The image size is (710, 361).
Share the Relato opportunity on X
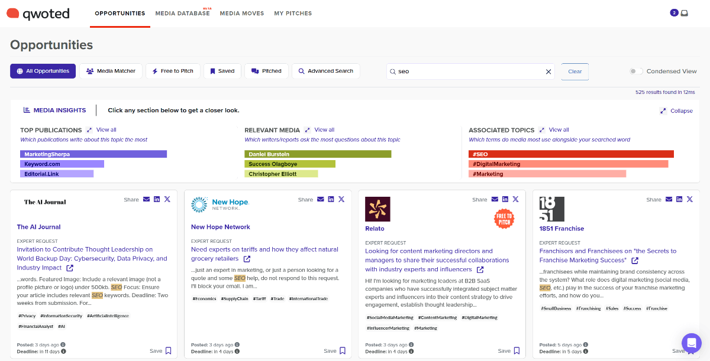(515, 200)
